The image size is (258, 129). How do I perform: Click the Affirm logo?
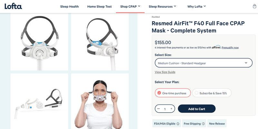point(216,47)
